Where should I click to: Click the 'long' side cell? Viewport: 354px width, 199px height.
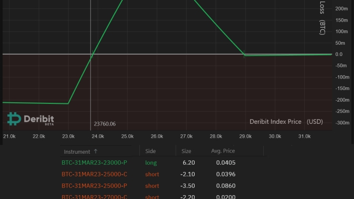(x=151, y=163)
